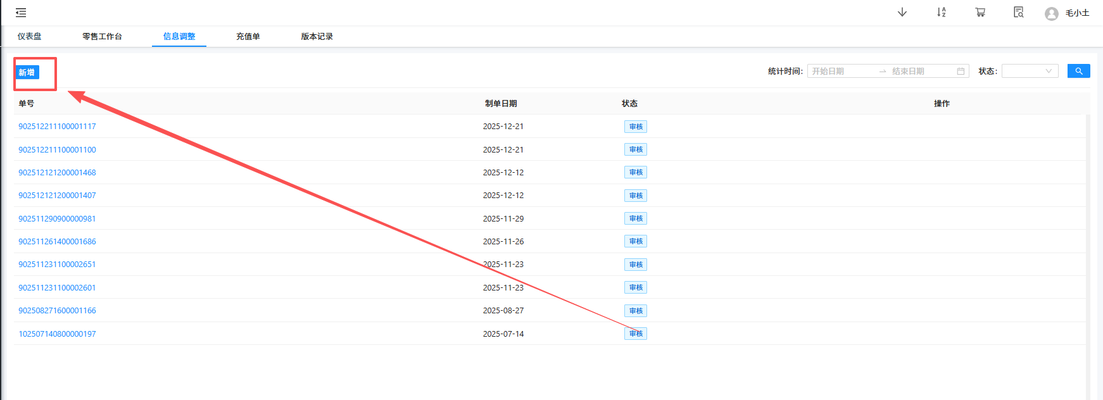Open order link 902512211100001117
This screenshot has width=1103, height=400.
click(57, 127)
